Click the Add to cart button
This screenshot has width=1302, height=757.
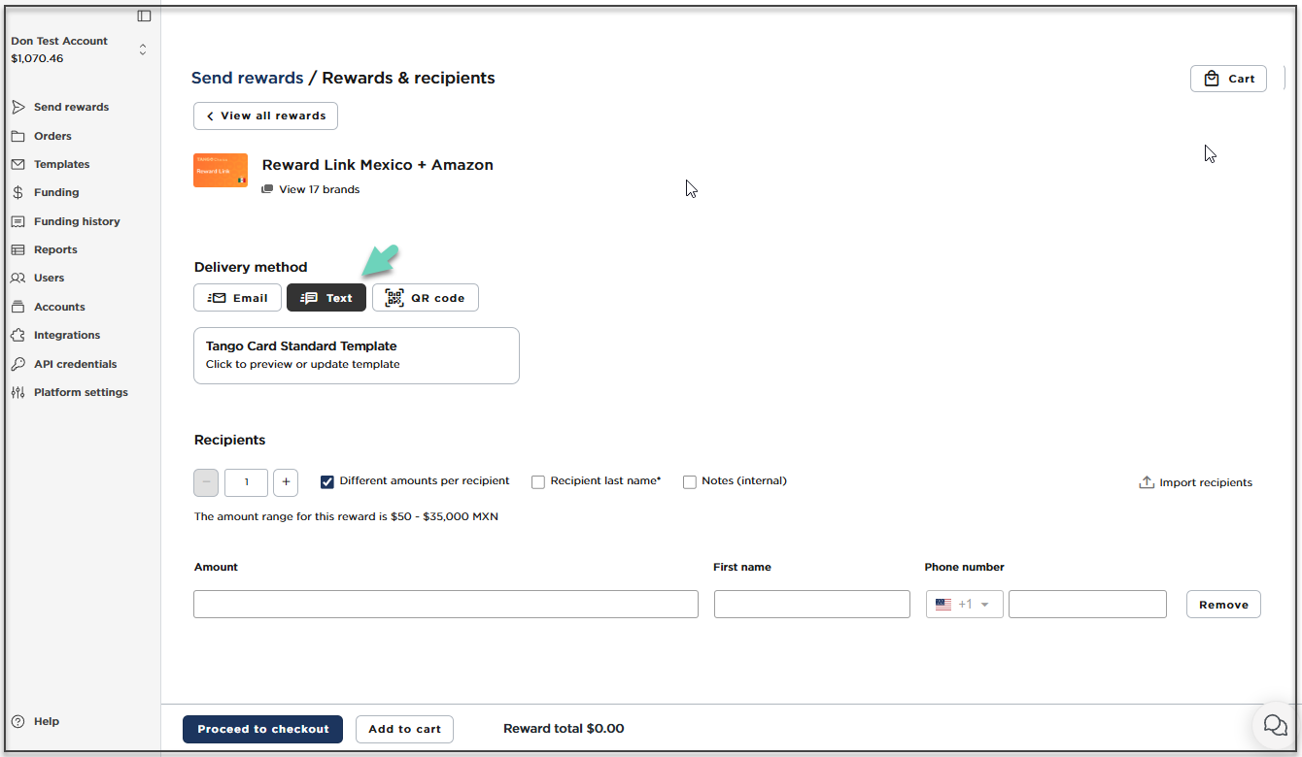(404, 729)
